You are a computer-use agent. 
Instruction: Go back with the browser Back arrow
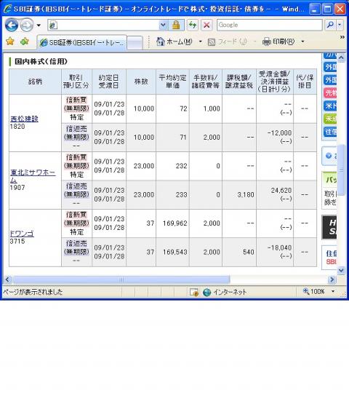pyautogui.click(x=12, y=25)
